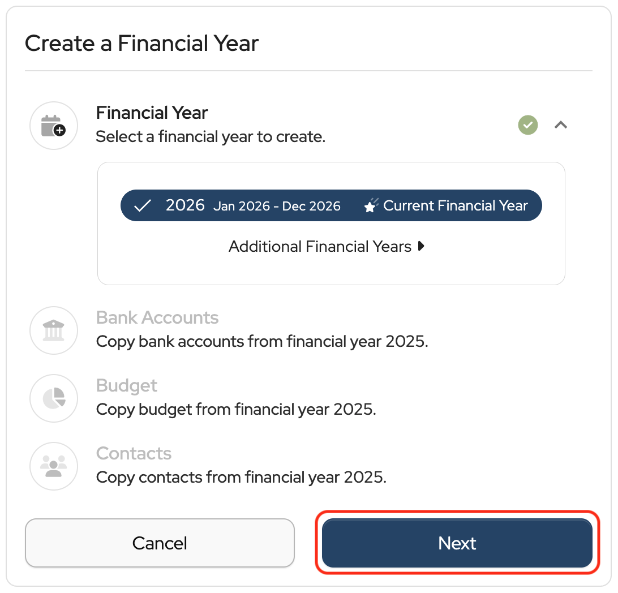Open the Bank Accounts step

[157, 317]
